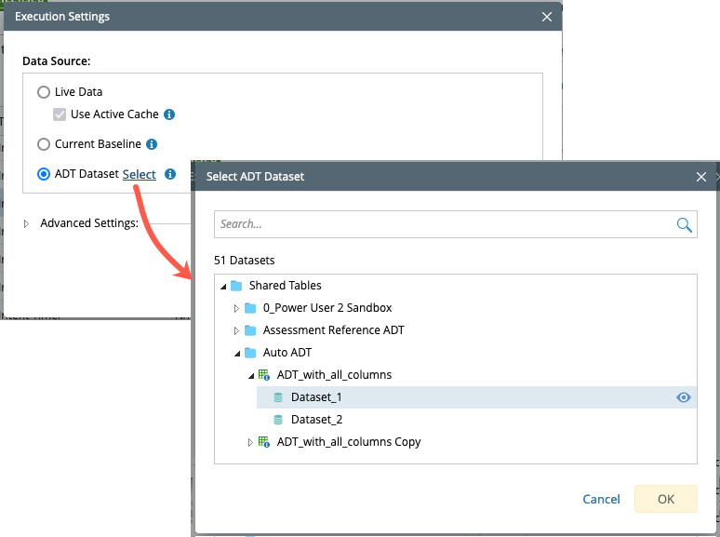Click the Shared Tables folder icon
This screenshot has width=720, height=537.
pyautogui.click(x=236, y=286)
